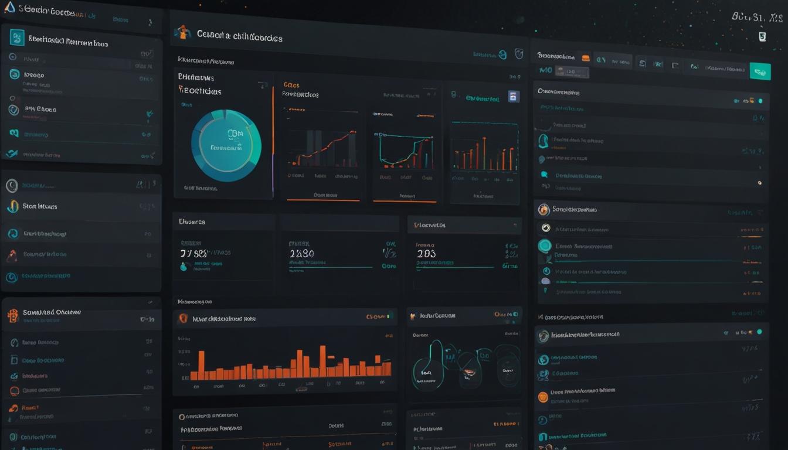
Task: Expand options at the donut chart card corner
Action: [x=262, y=86]
